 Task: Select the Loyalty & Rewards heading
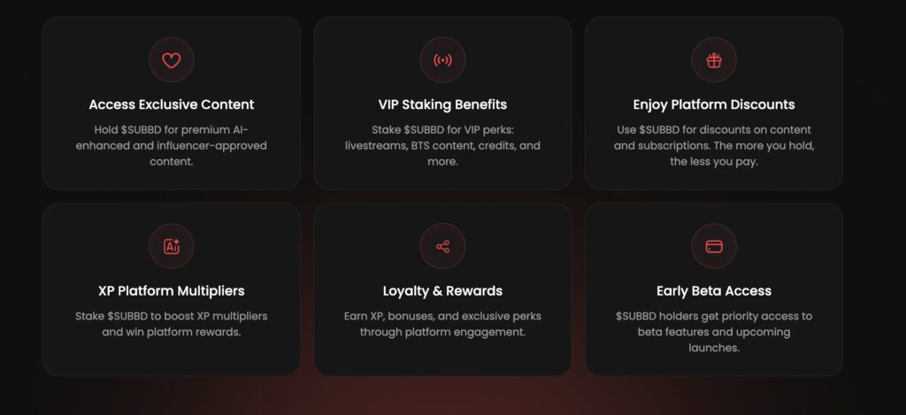pyautogui.click(x=442, y=291)
